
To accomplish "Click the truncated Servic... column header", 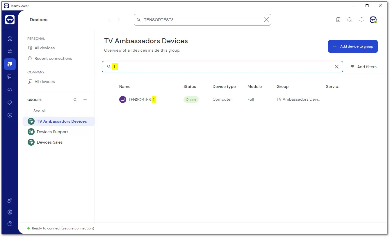I will tap(333, 86).
